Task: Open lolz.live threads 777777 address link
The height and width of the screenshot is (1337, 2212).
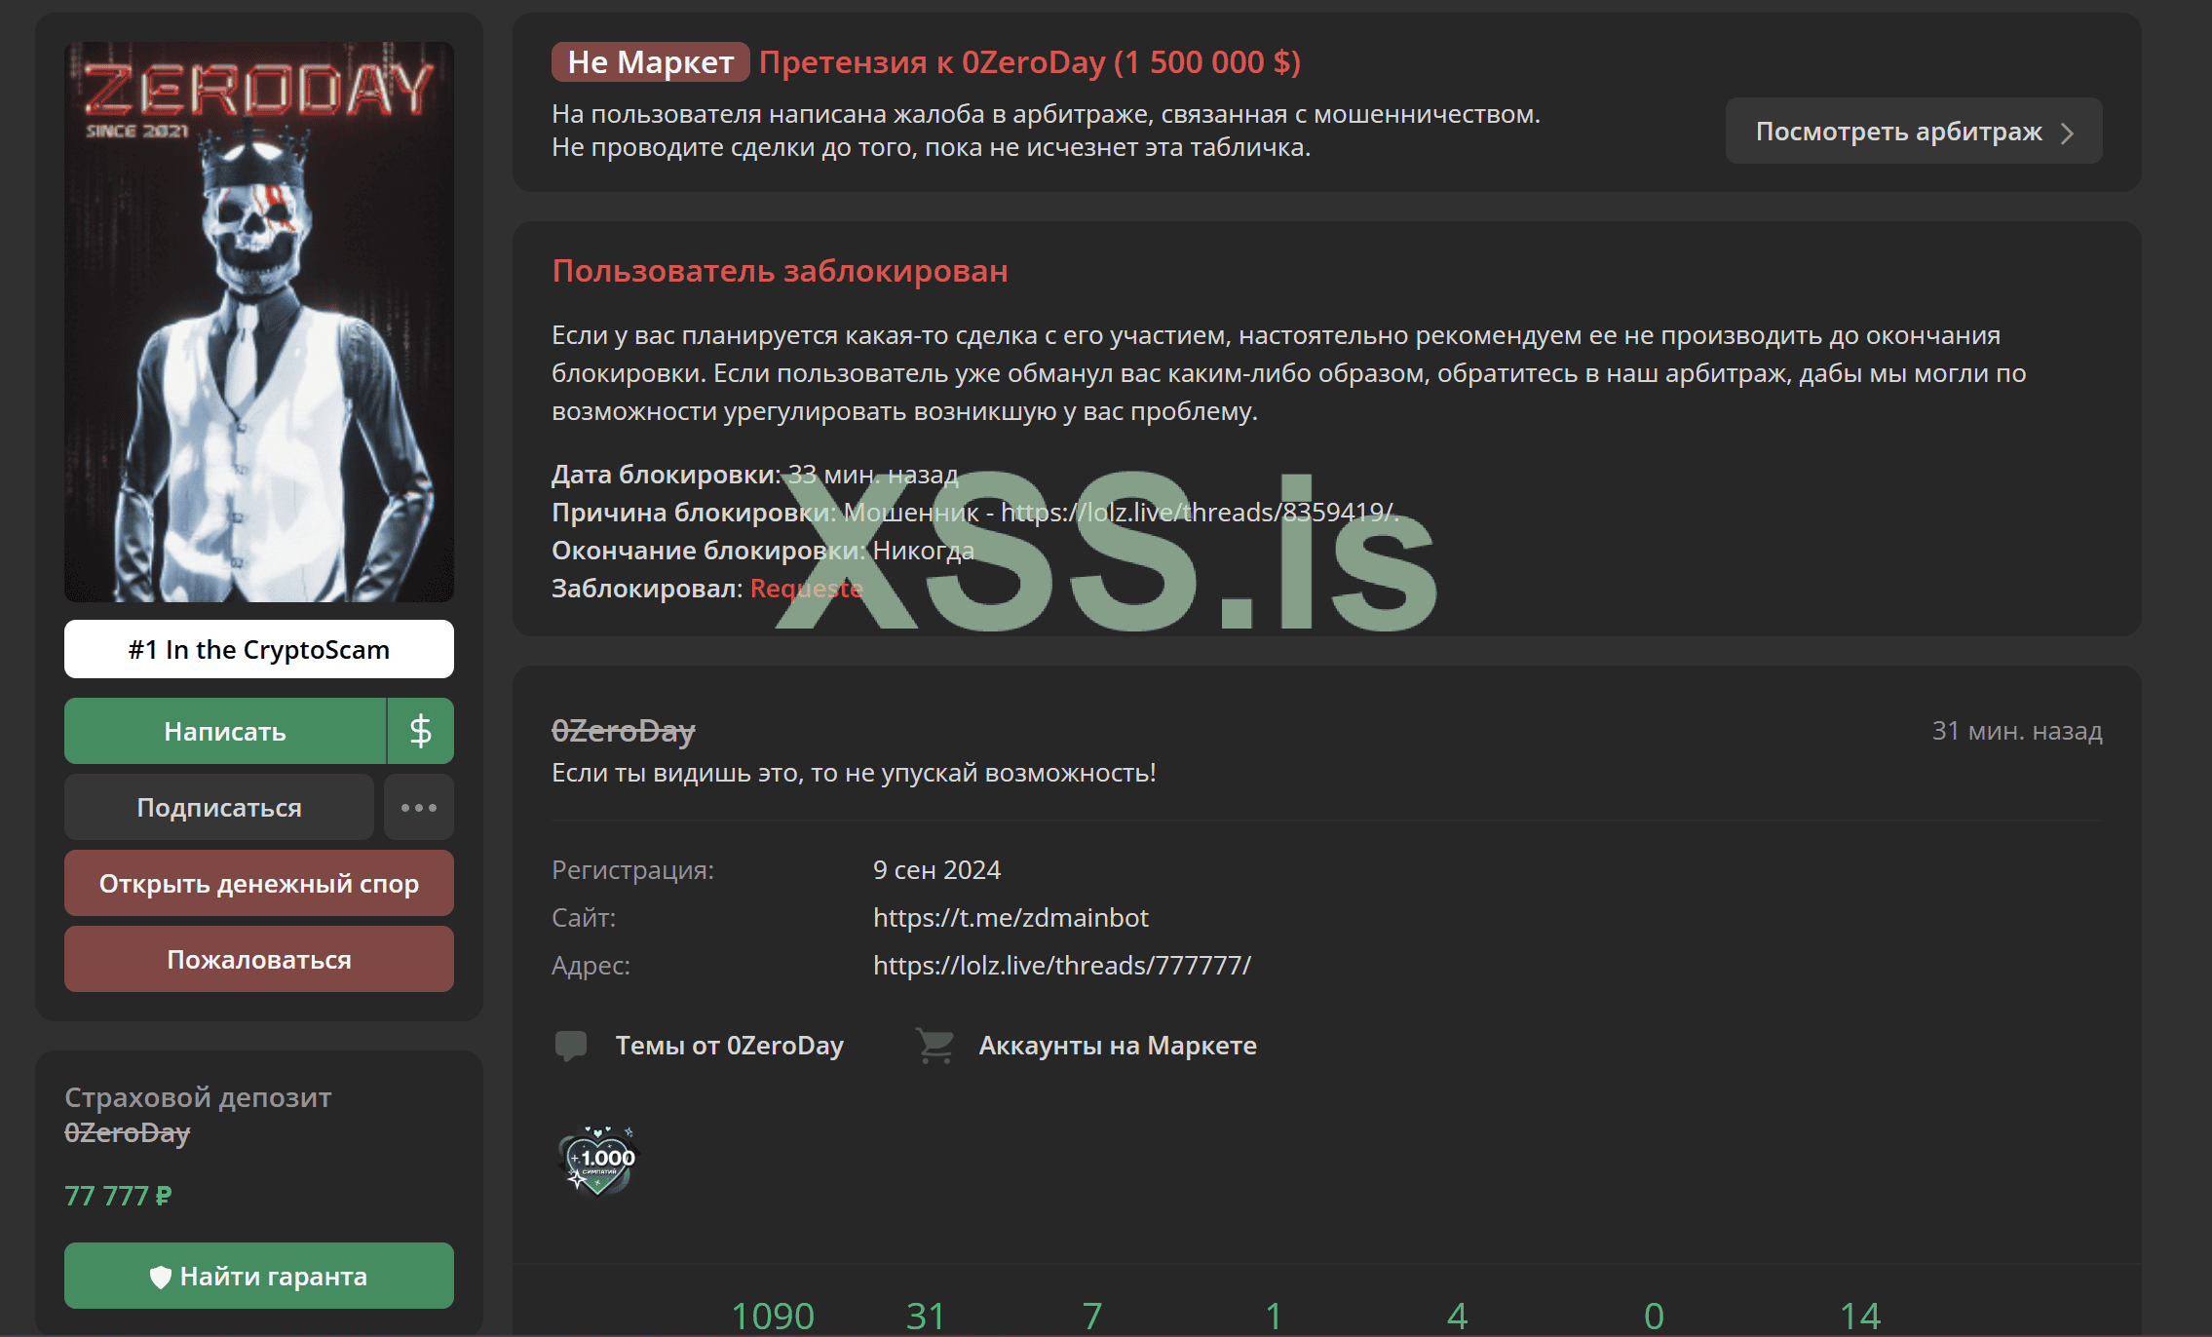Action: coord(1061,966)
